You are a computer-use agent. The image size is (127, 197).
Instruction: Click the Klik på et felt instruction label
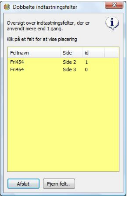coord(42,39)
